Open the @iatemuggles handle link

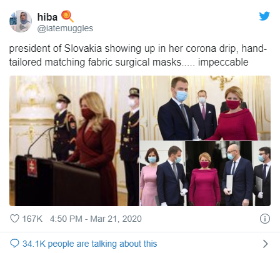[65, 28]
